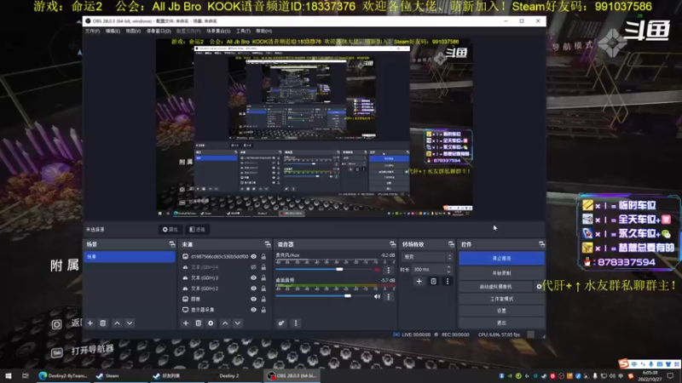Add a new source with the plus icon
This screenshot has height=383, width=682.
click(x=186, y=323)
